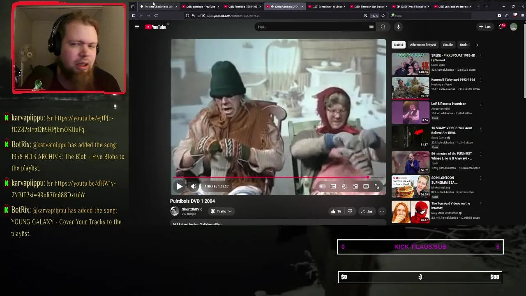Switch to What if Metallica browser tab
This screenshot has height=296, width=526.
(x=411, y=7)
